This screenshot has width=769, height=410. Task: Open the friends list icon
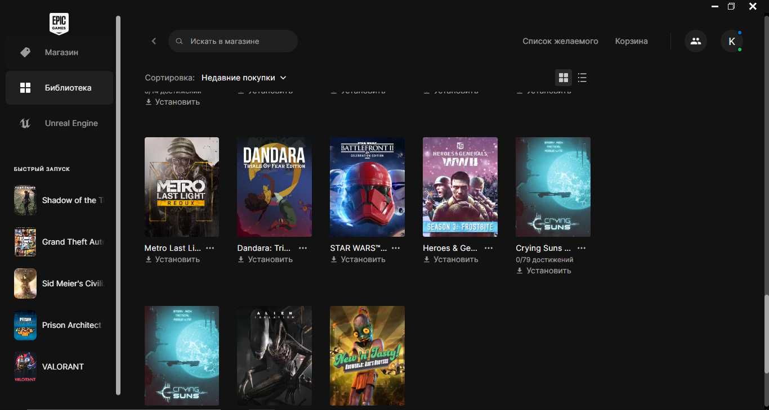pos(696,41)
